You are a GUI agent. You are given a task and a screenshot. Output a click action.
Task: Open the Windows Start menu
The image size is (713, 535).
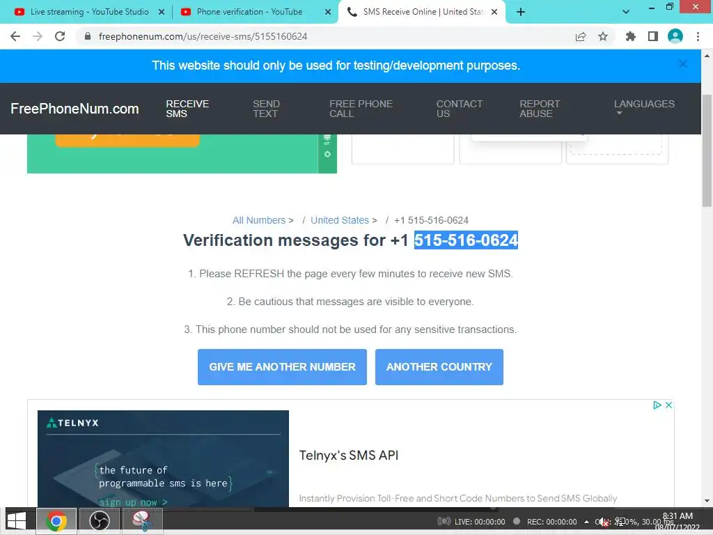click(17, 521)
